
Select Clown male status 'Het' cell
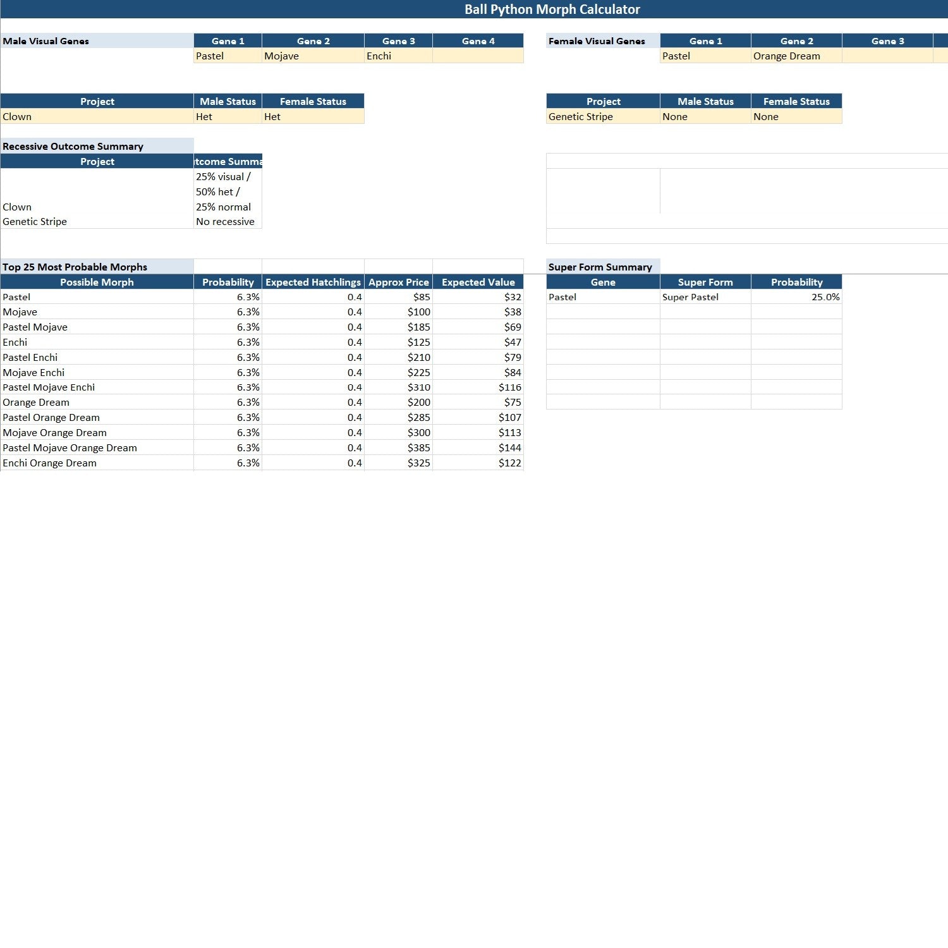(228, 116)
